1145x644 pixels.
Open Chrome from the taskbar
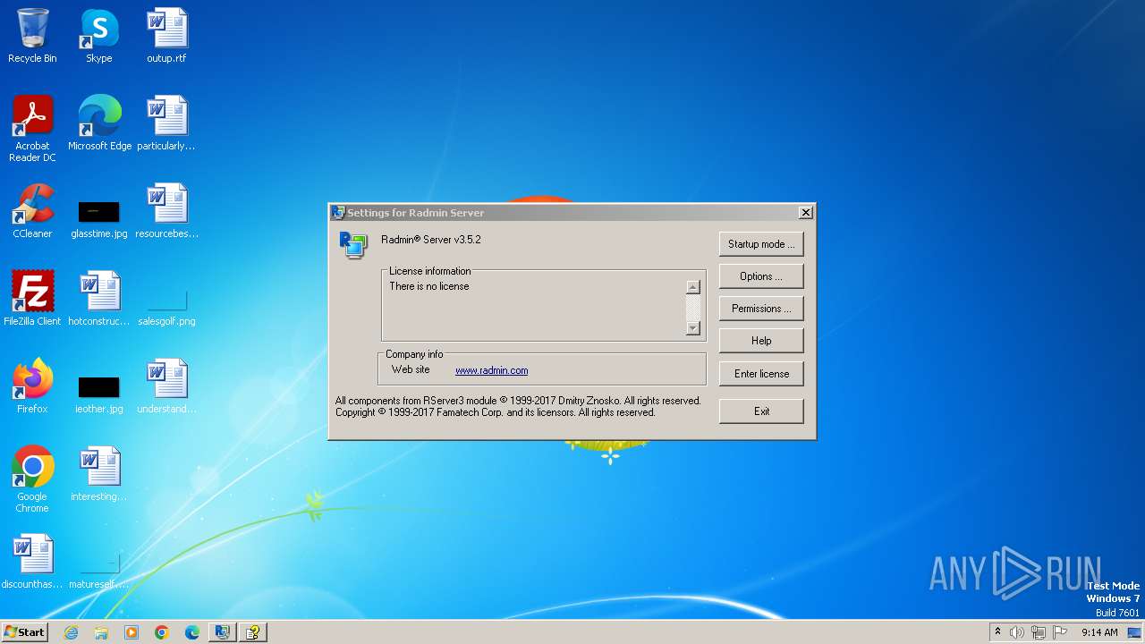(x=162, y=632)
